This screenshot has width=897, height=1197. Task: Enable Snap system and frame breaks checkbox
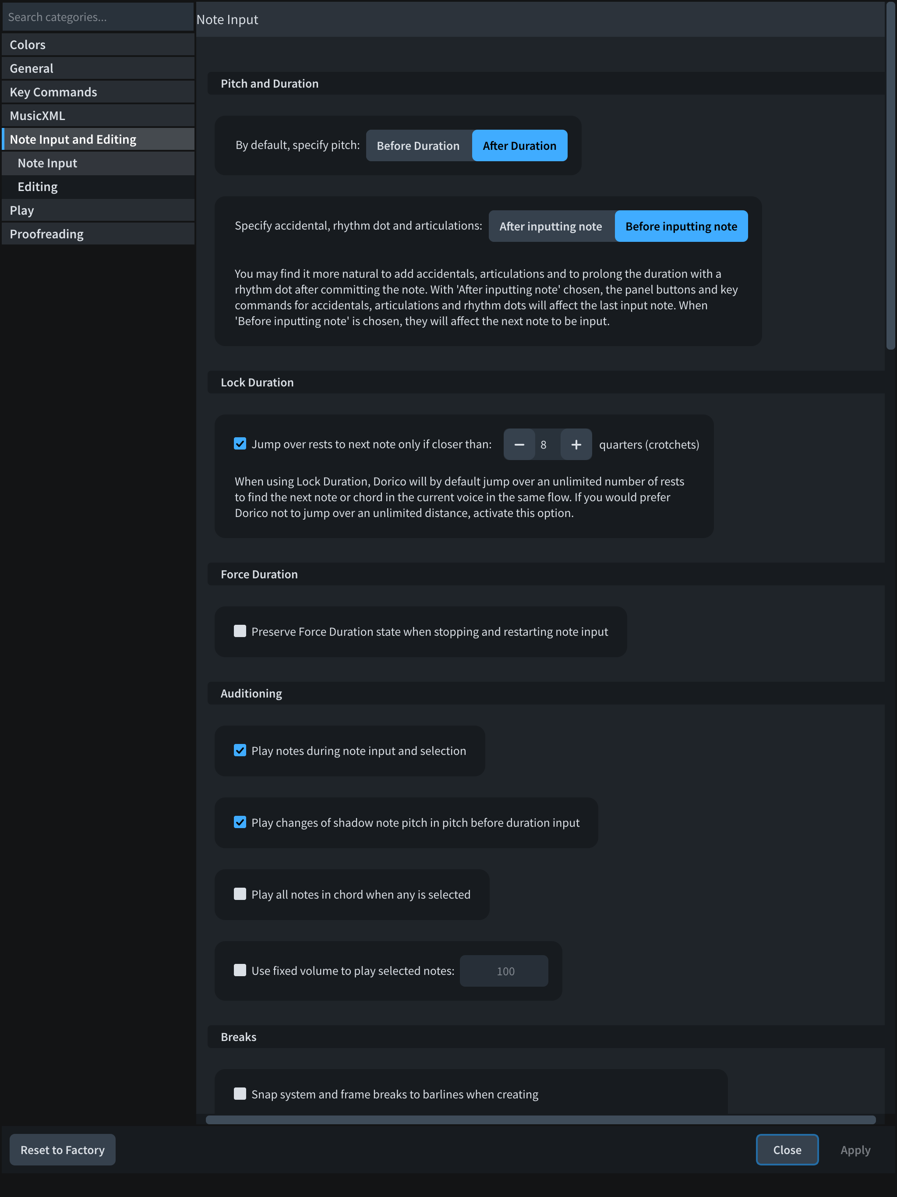click(240, 1094)
